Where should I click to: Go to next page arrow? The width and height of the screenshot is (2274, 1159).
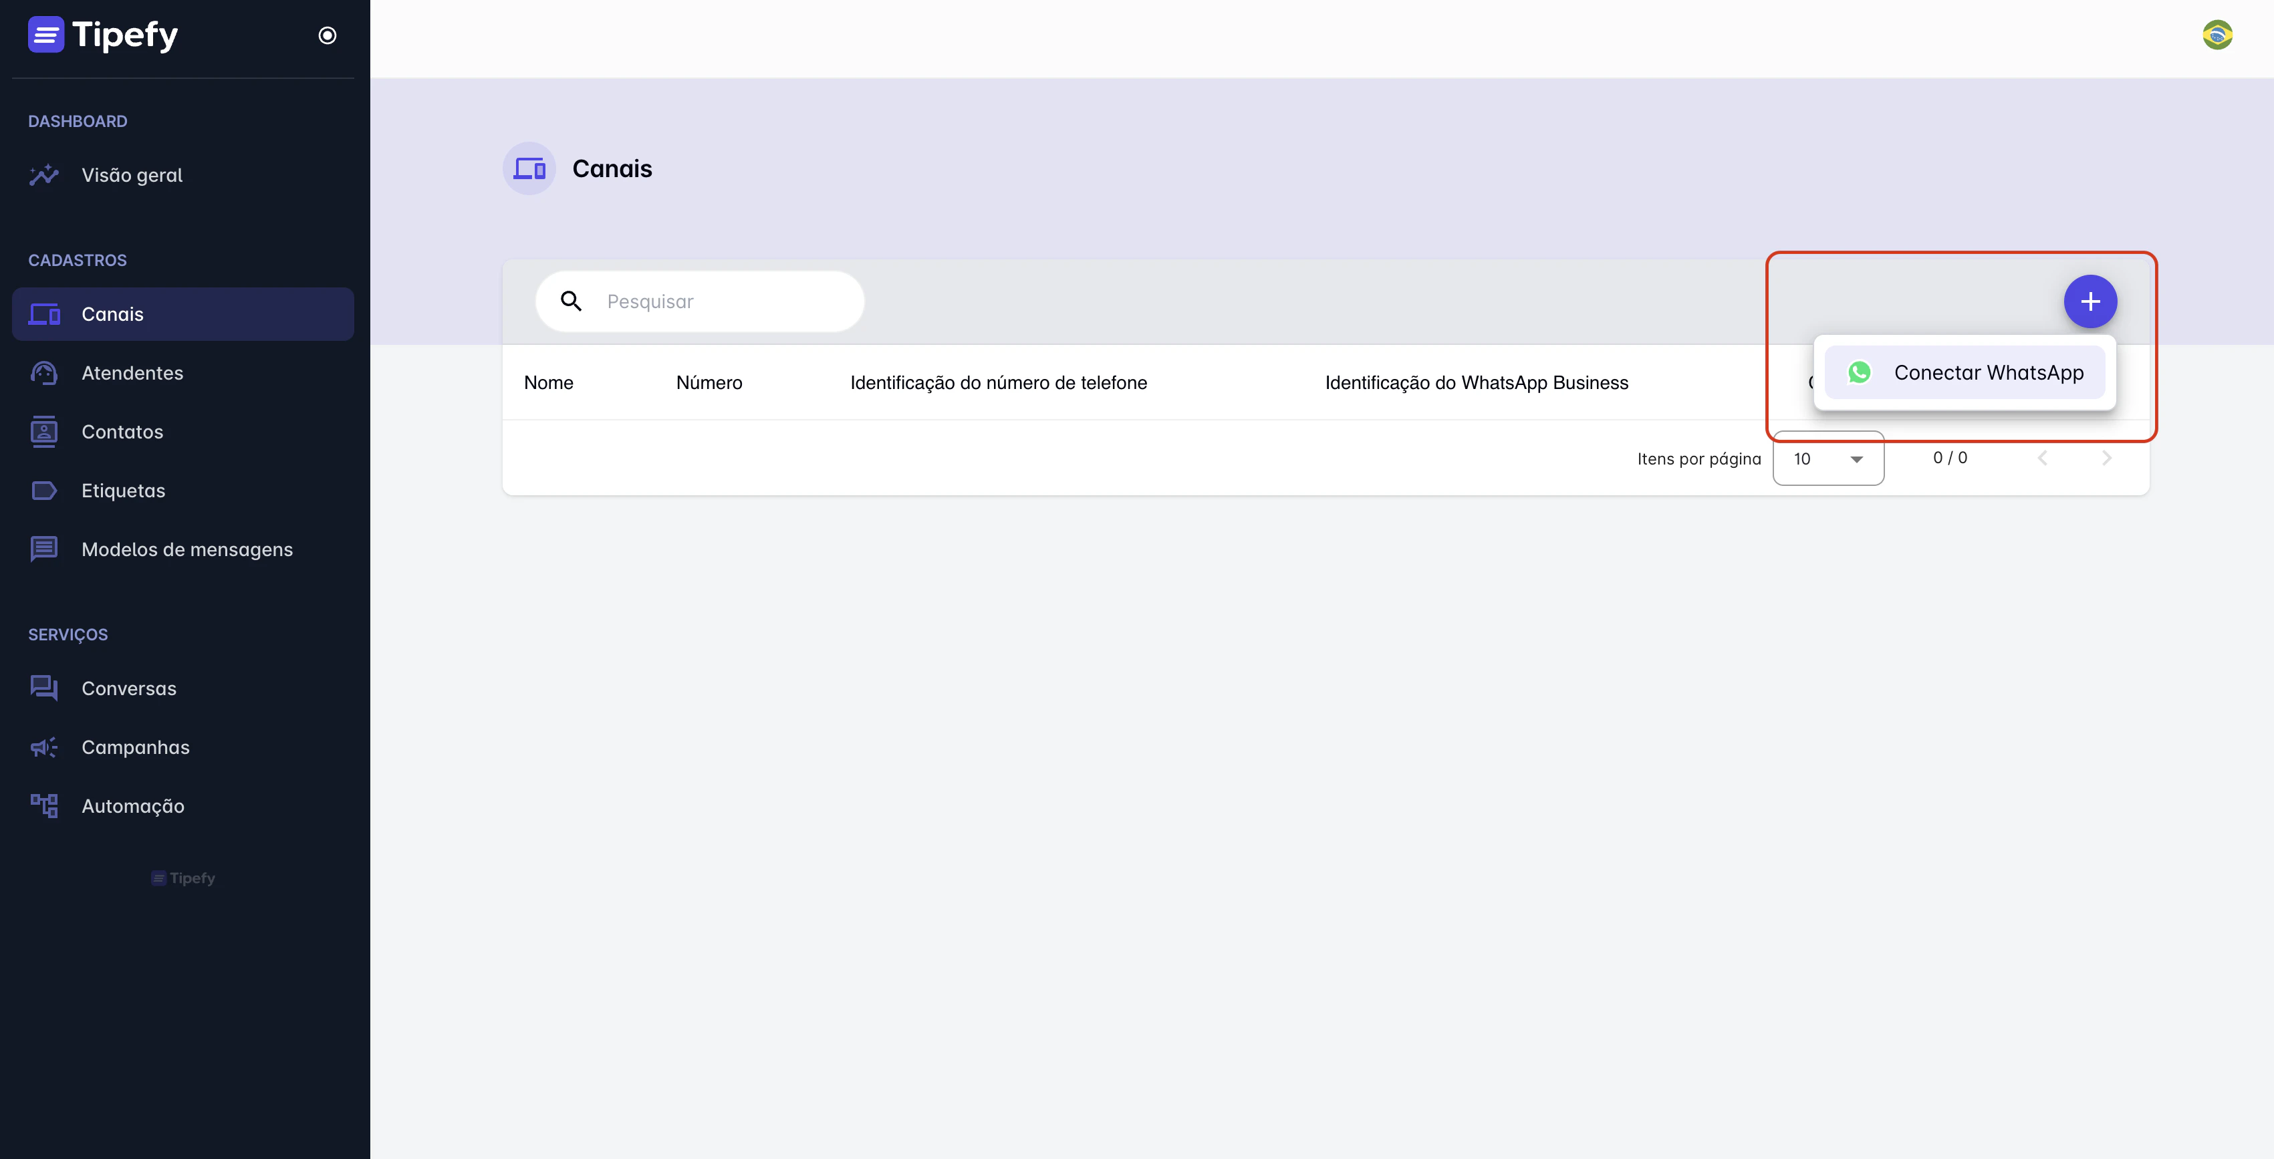point(2106,458)
